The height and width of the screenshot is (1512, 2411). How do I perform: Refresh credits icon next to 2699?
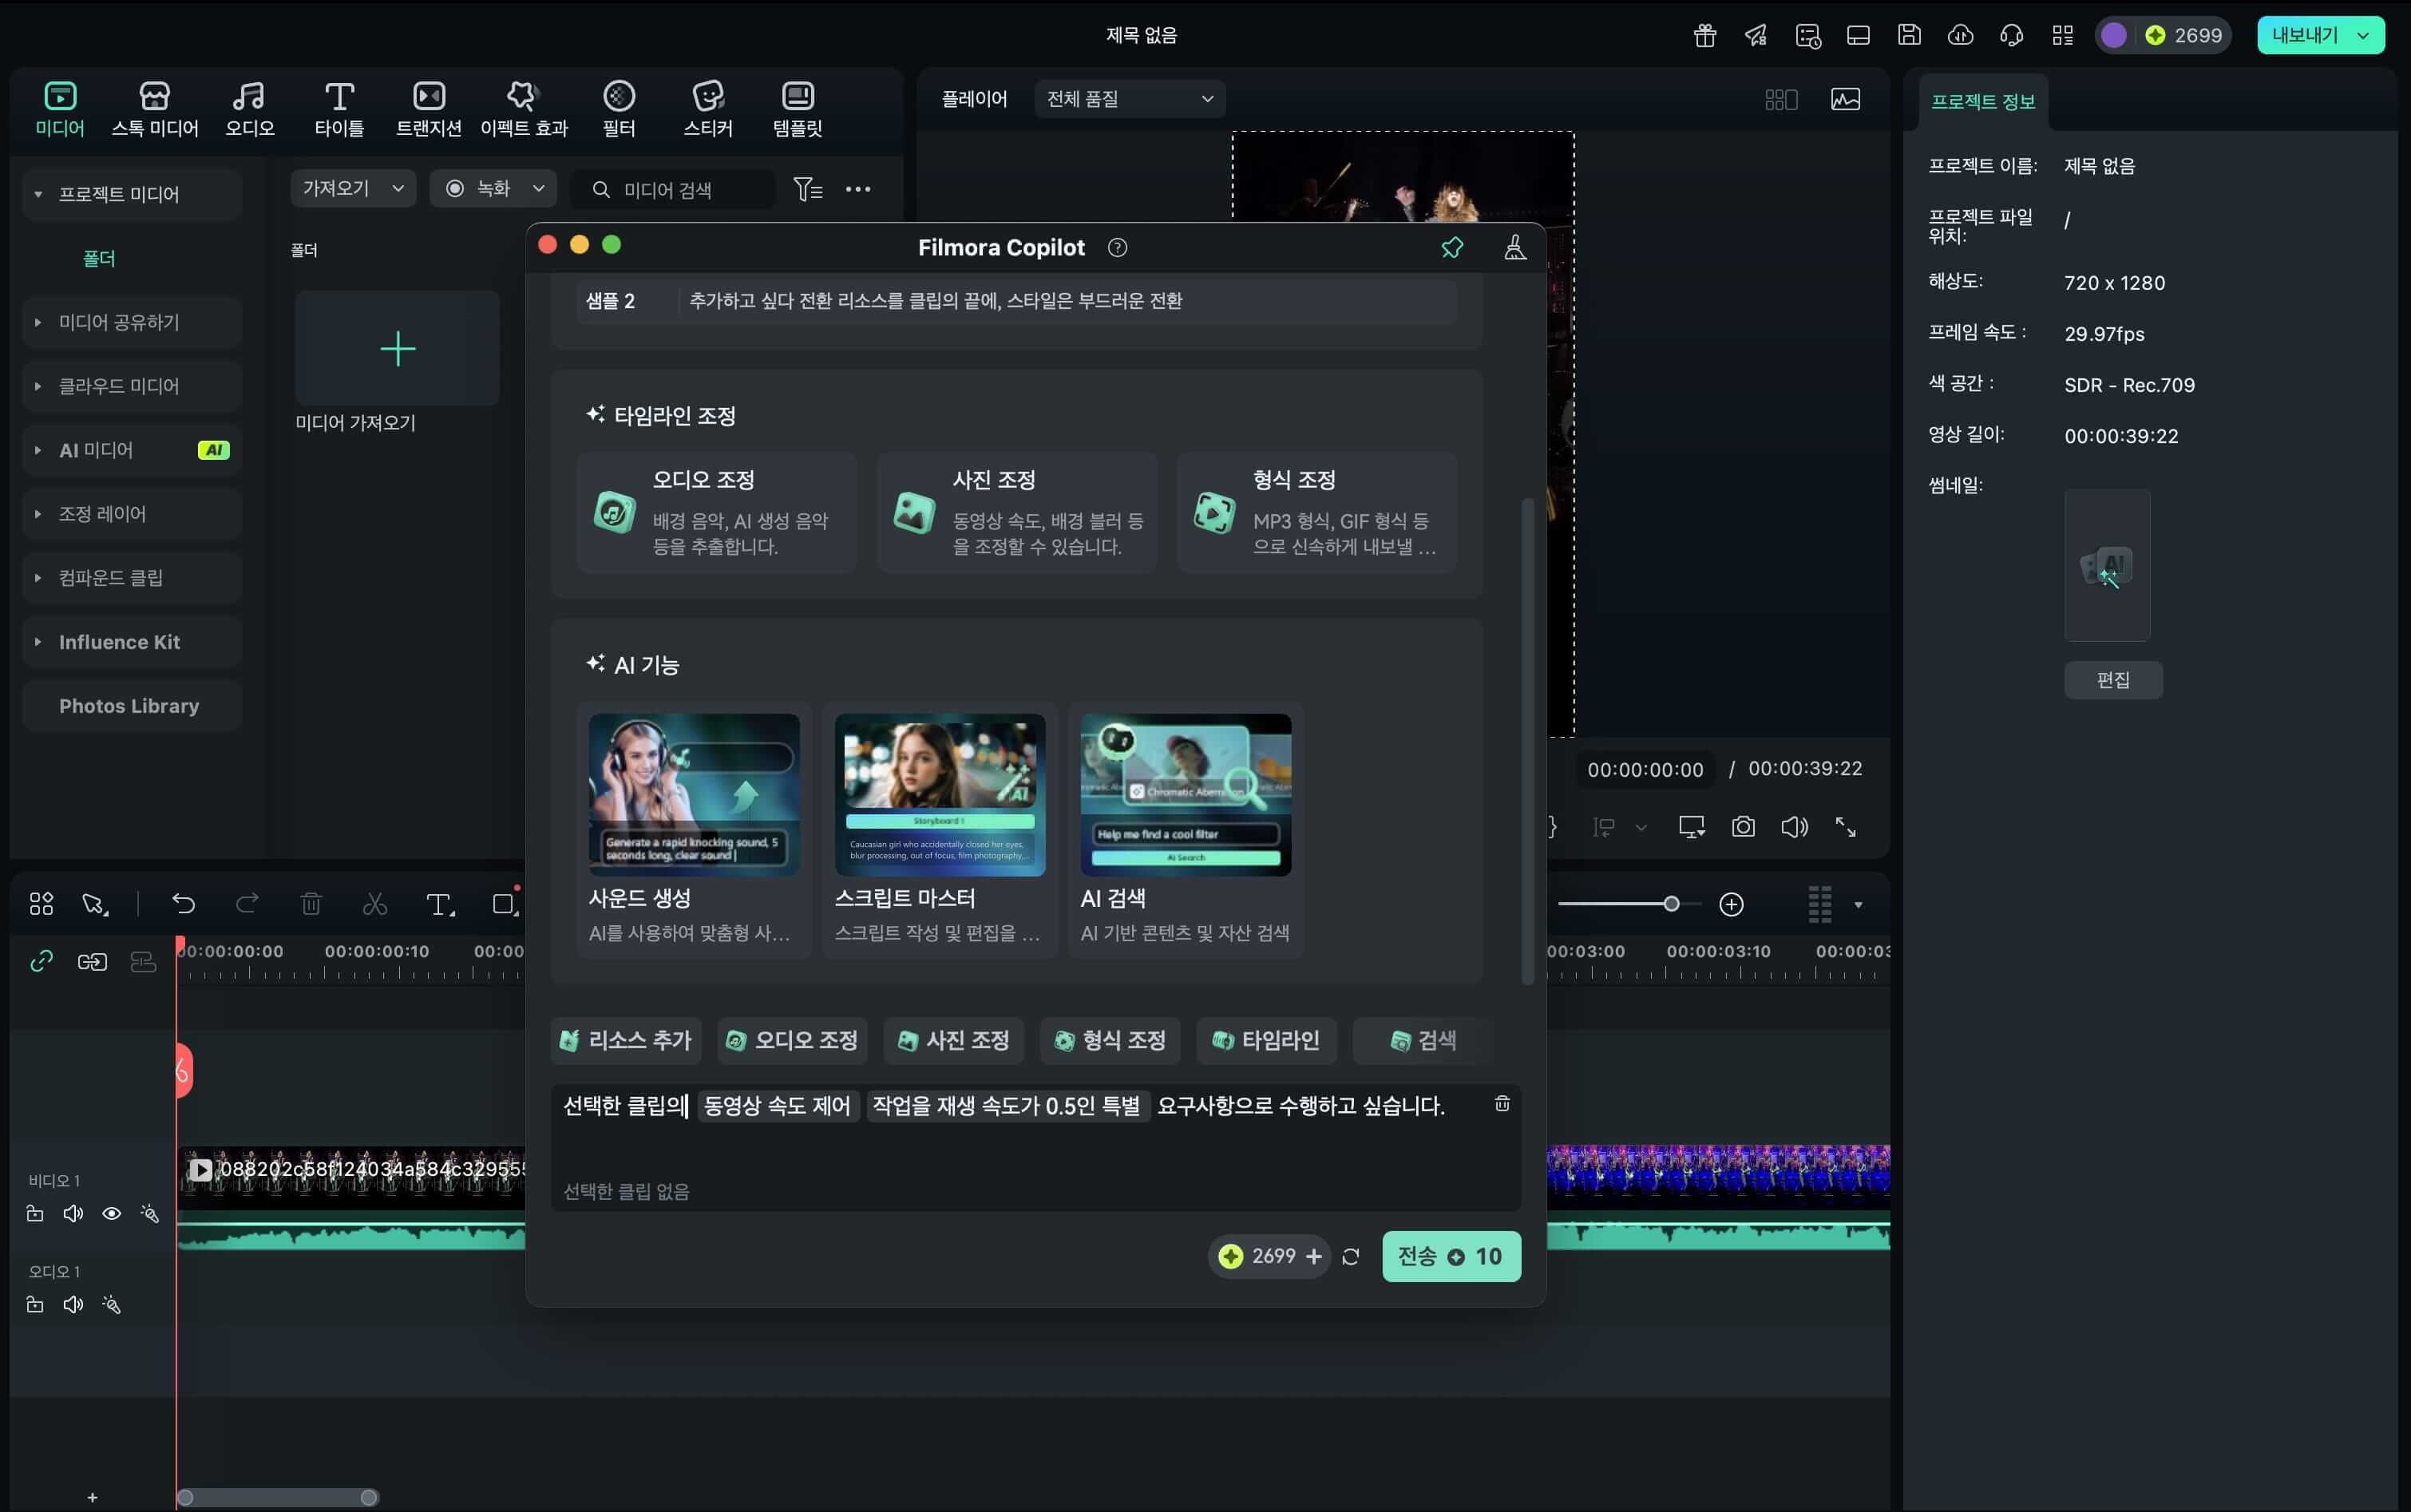(x=1350, y=1256)
